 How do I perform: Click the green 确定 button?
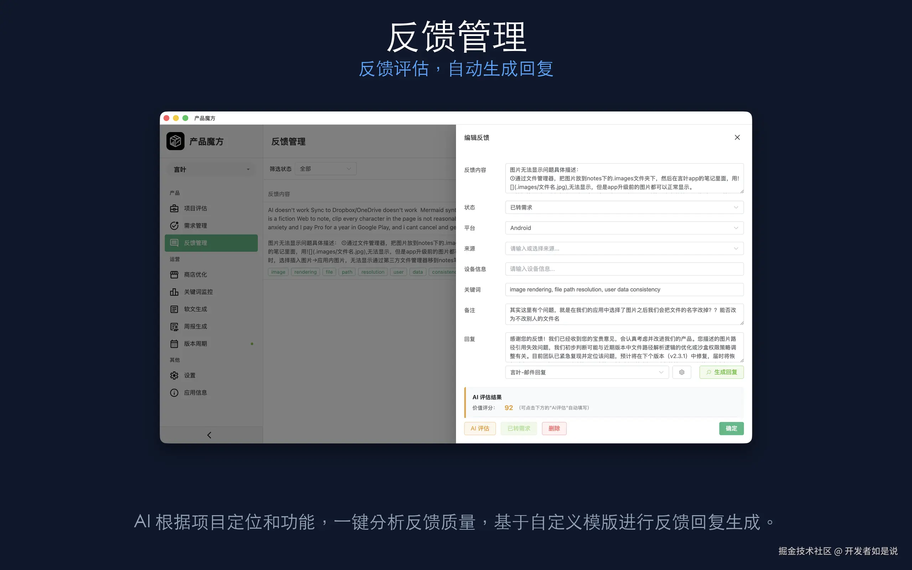tap(731, 429)
